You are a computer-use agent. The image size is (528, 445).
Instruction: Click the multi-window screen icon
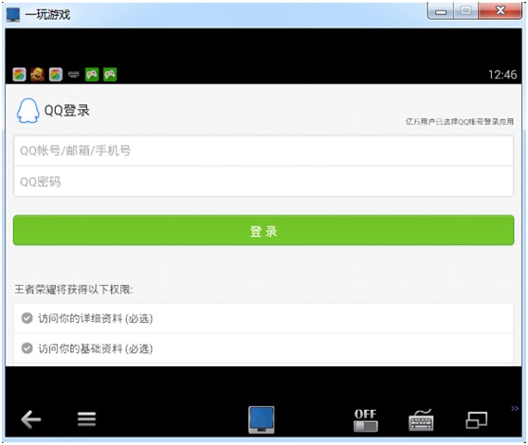click(477, 420)
